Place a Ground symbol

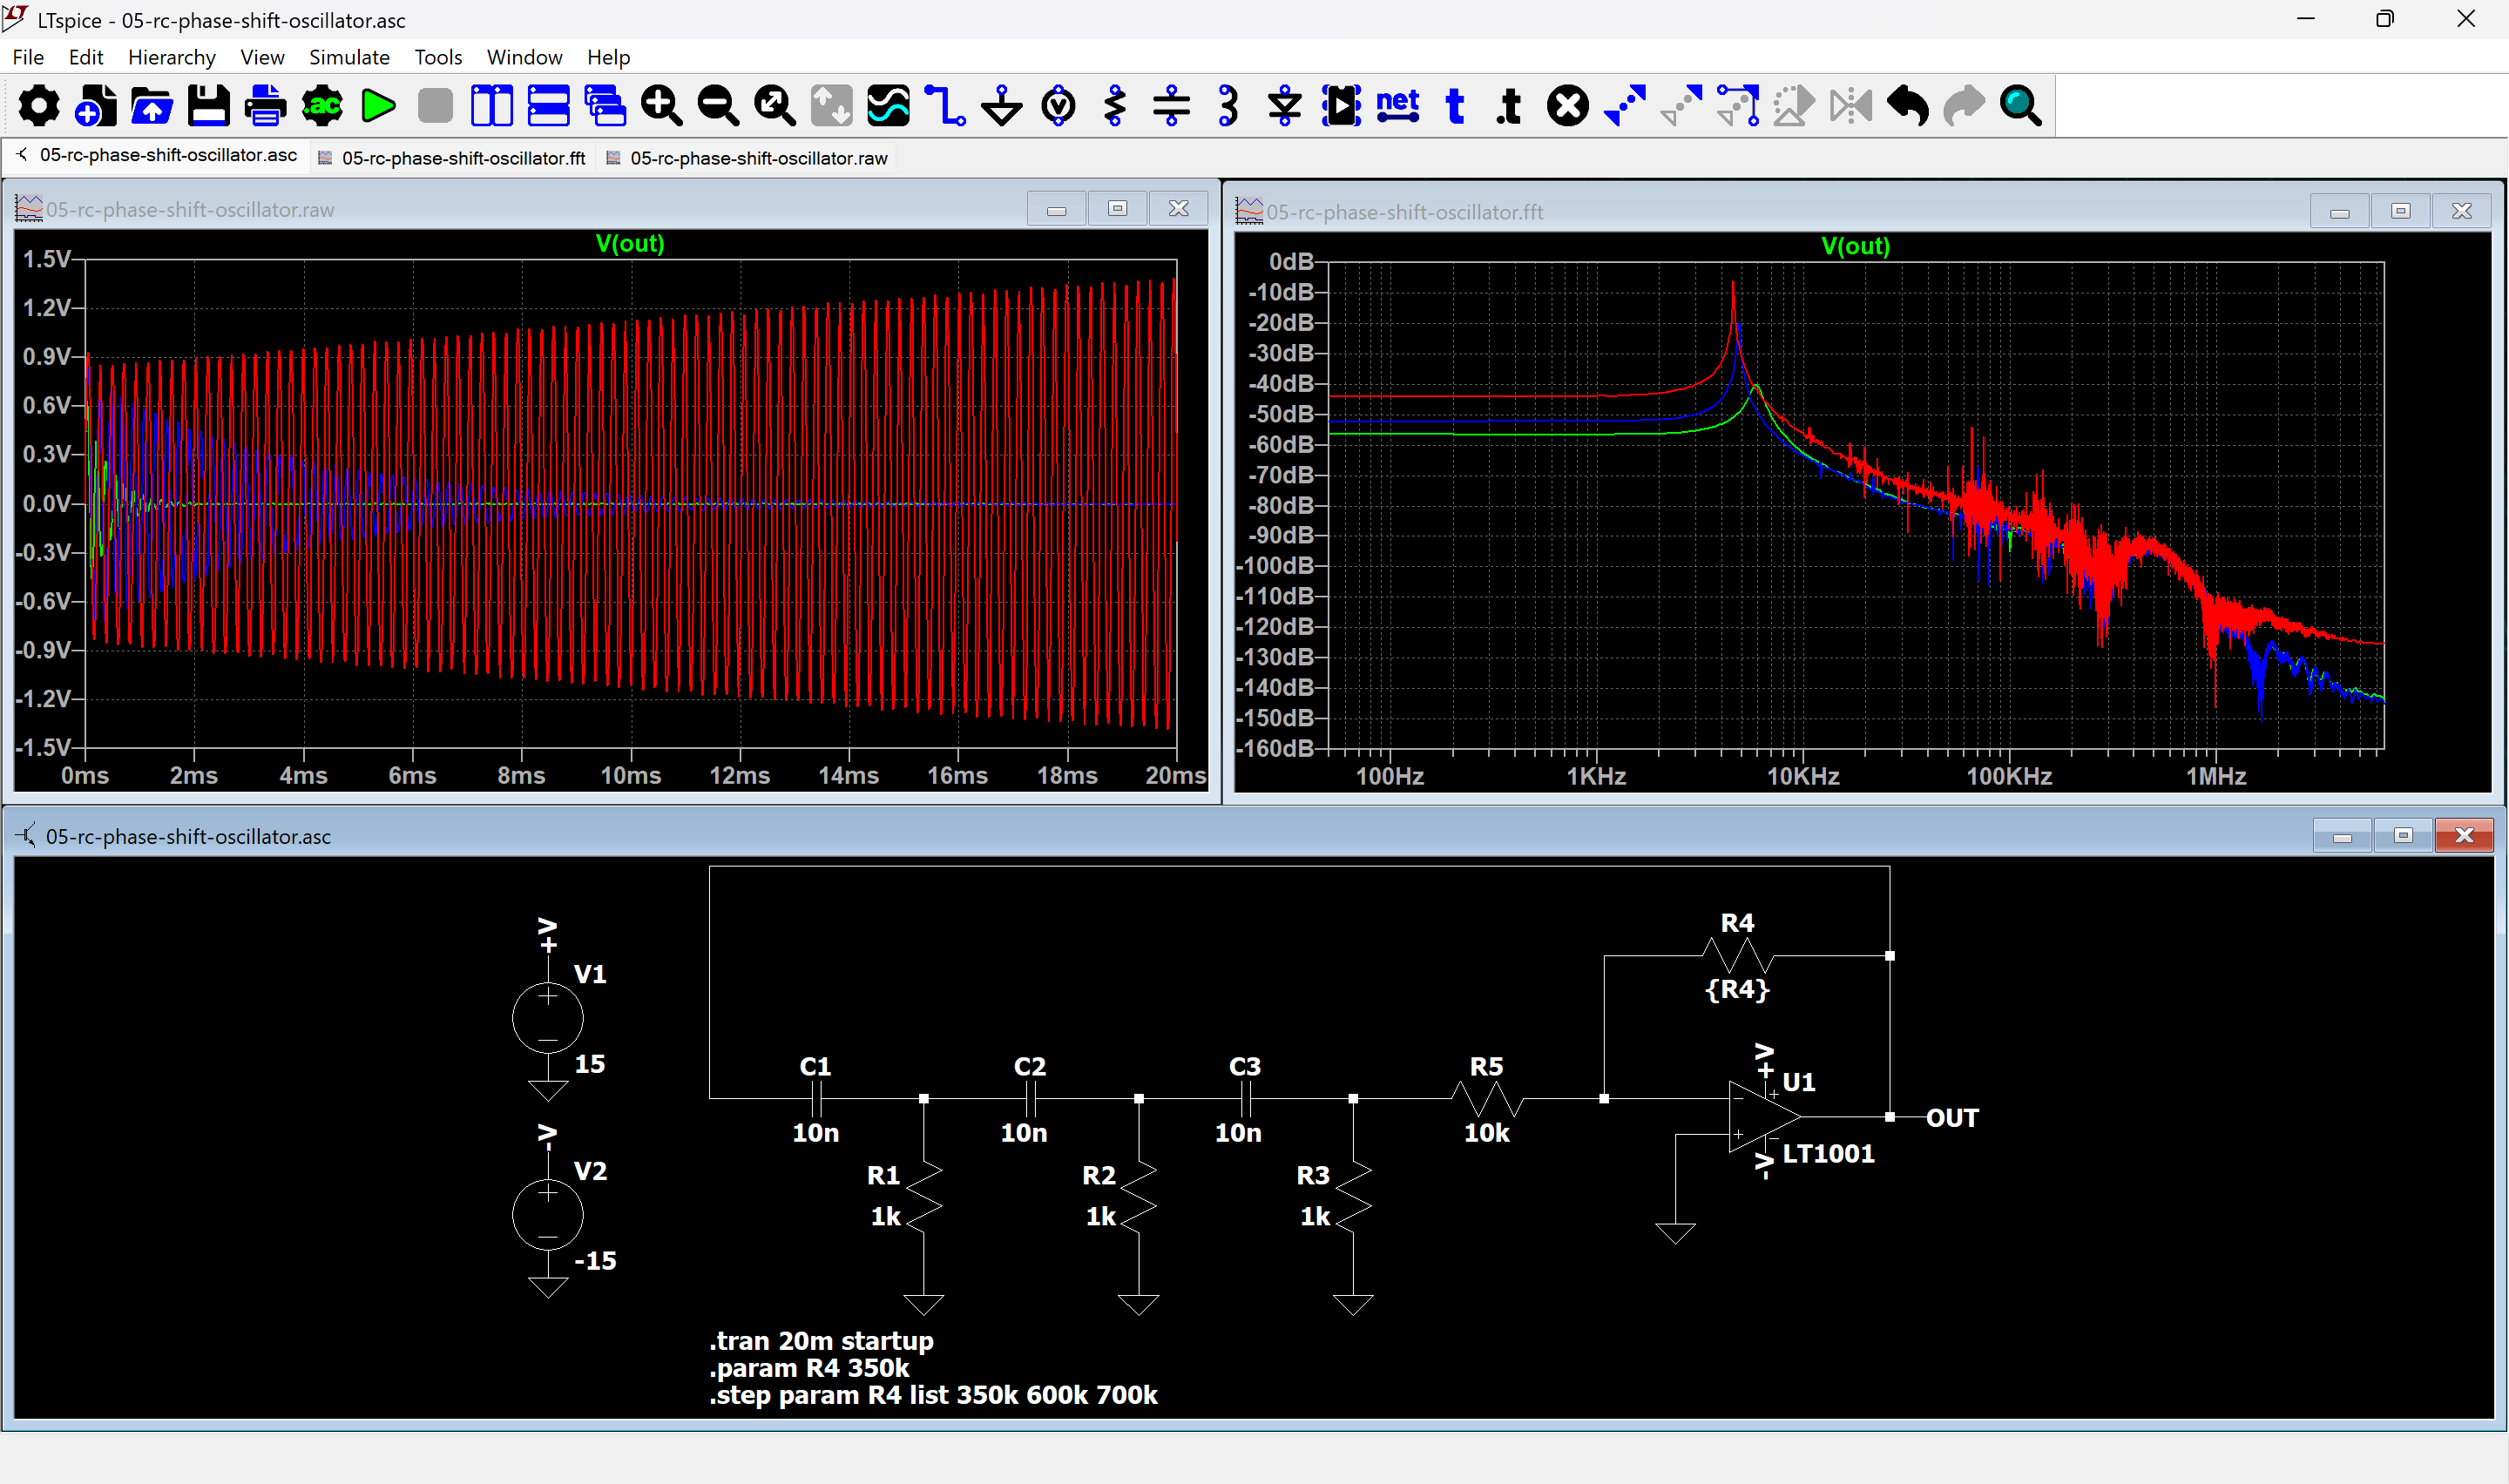pyautogui.click(x=1001, y=106)
